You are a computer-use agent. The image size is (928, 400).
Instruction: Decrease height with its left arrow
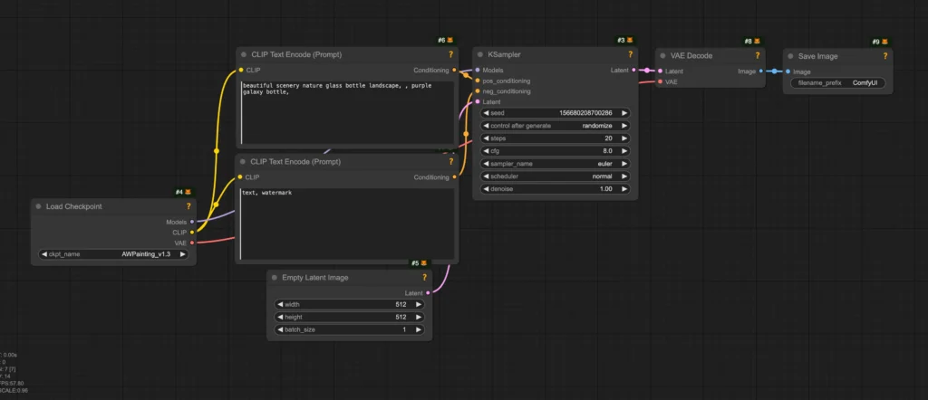coord(280,317)
